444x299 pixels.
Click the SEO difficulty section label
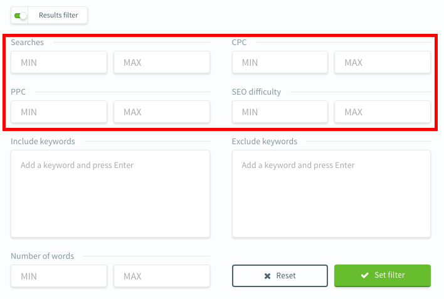click(256, 92)
